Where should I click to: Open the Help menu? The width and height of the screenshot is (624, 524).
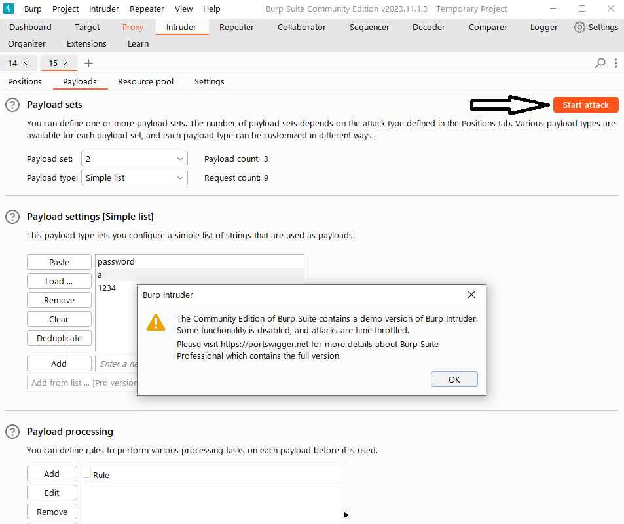211,9
